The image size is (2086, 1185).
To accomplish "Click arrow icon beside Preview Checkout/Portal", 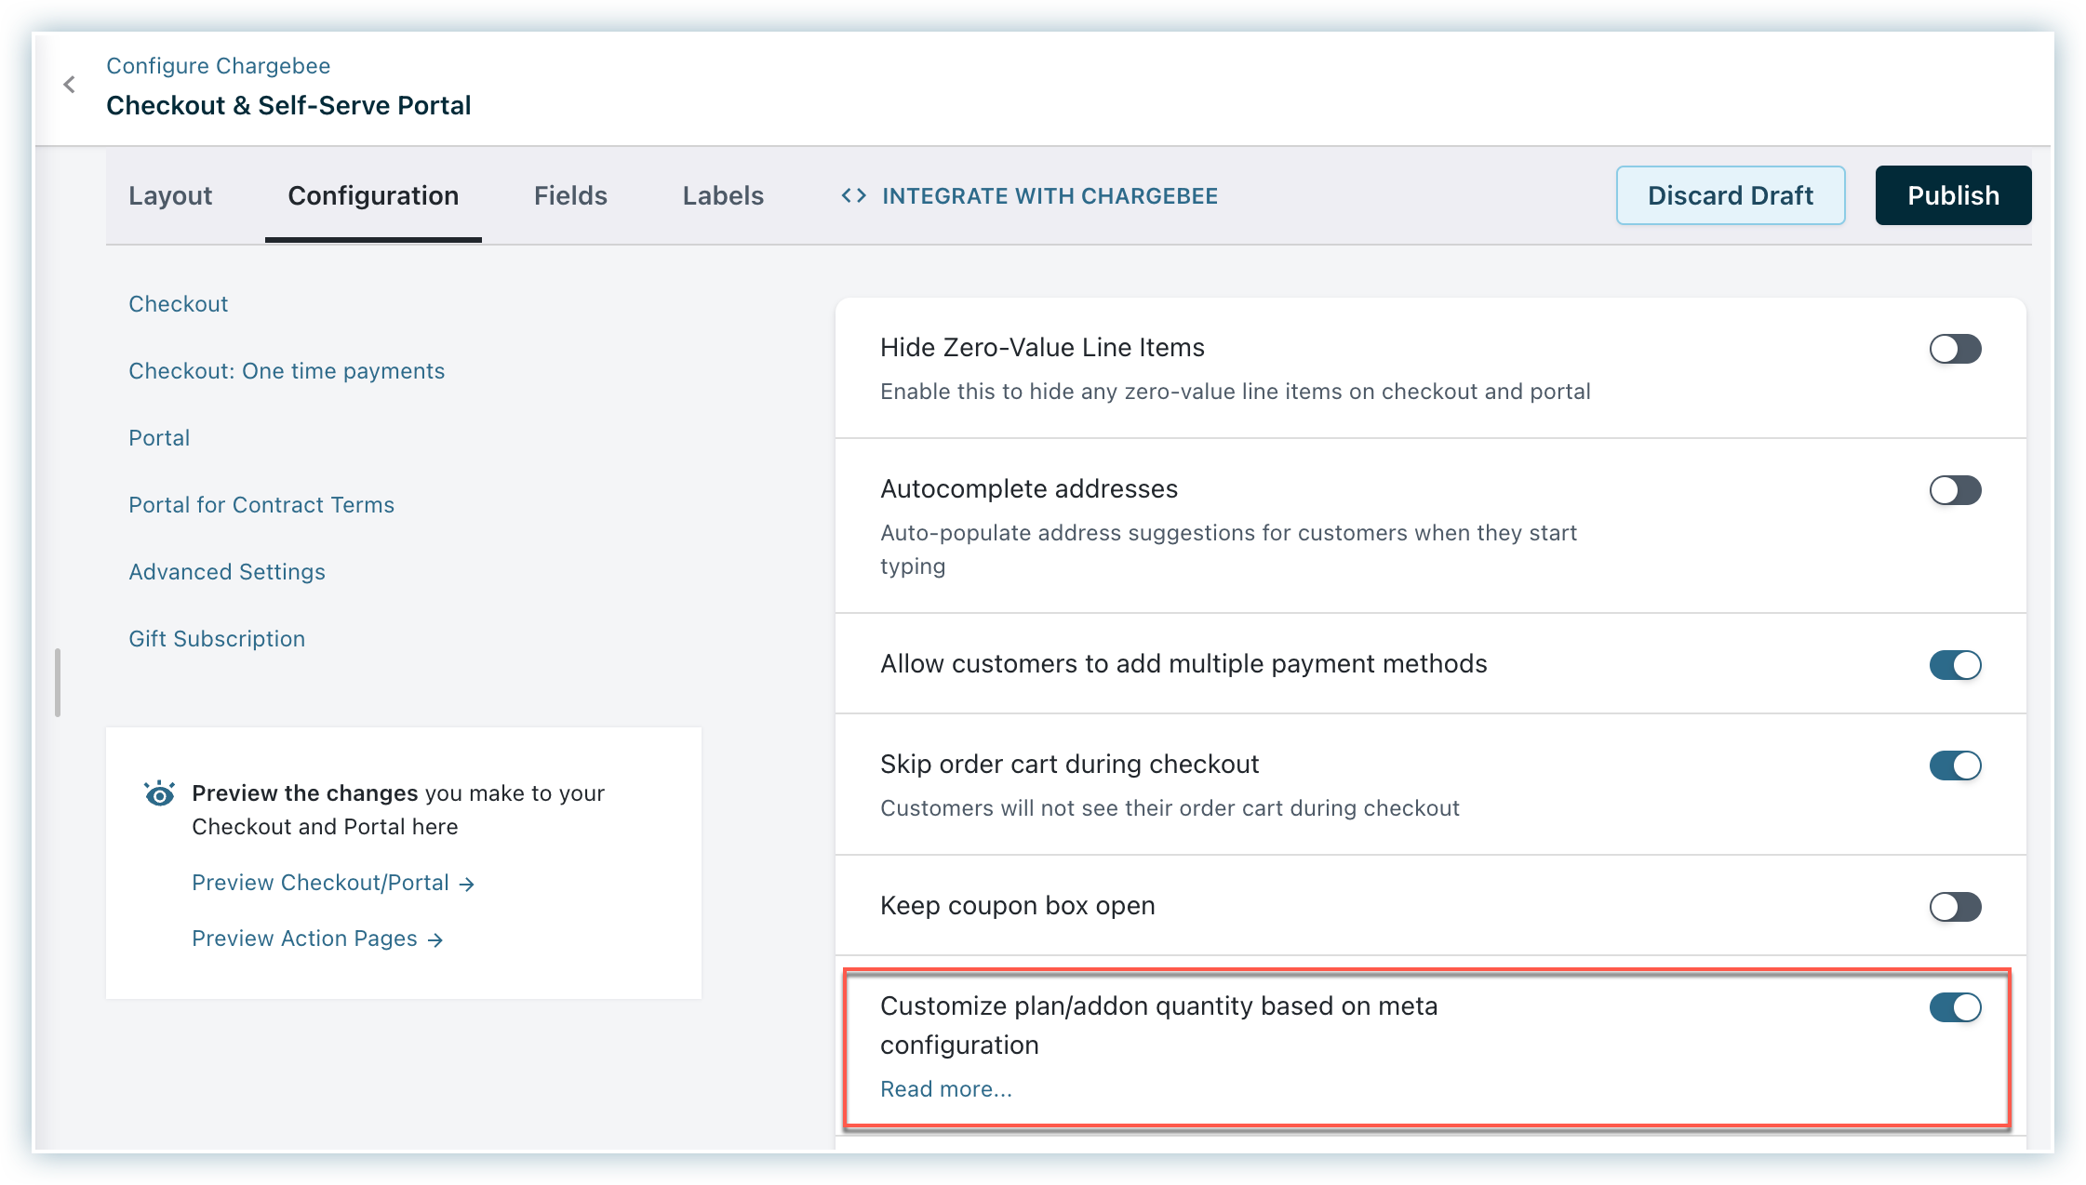I will [x=467, y=885].
